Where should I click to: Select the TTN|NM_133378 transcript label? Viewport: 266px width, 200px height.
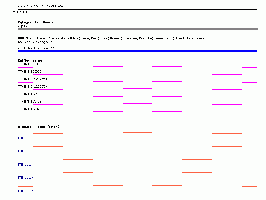(x=30, y=71)
